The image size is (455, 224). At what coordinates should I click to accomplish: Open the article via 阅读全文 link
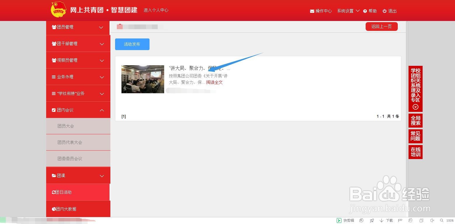click(214, 82)
